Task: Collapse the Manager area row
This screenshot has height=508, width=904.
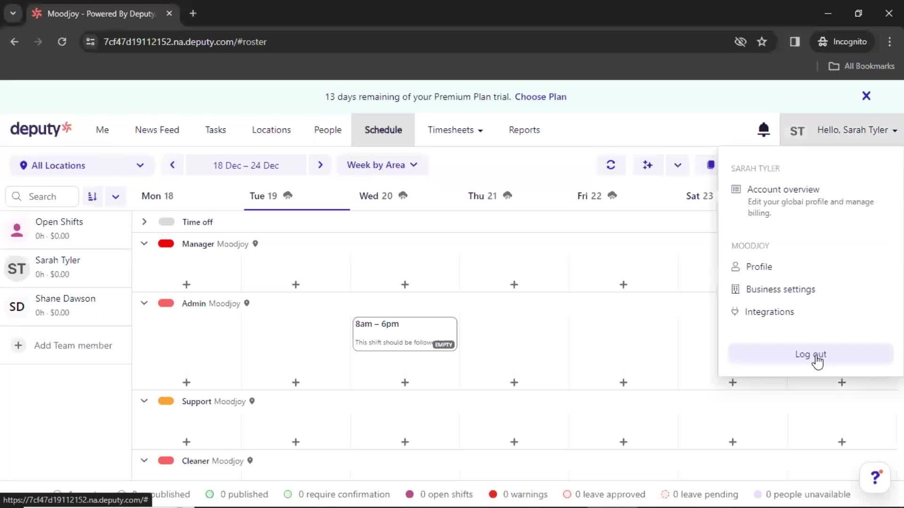Action: tap(144, 244)
